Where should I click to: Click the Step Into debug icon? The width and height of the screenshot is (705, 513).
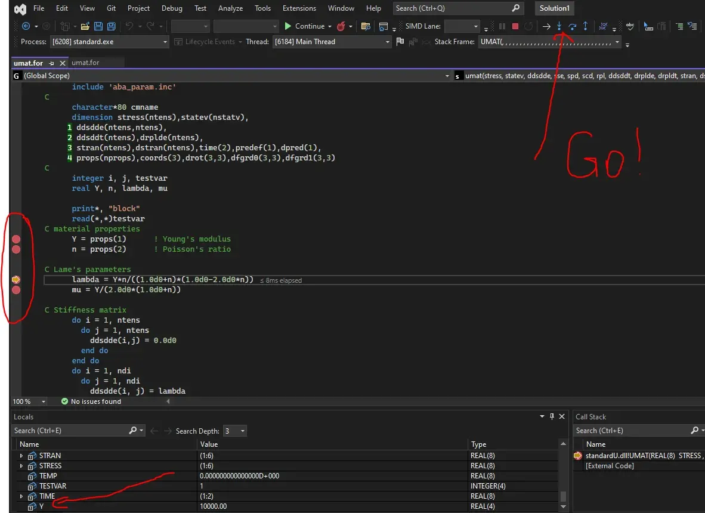559,26
